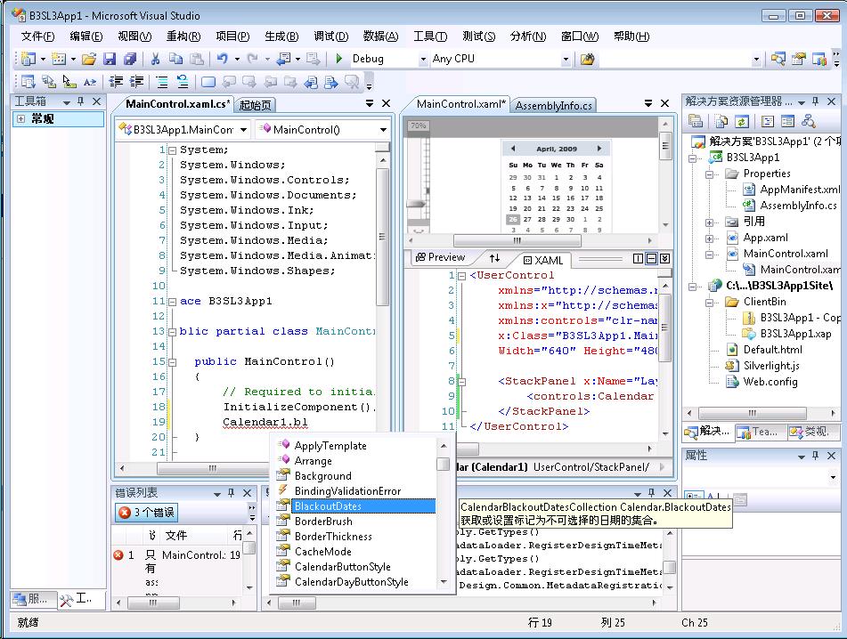Viewport: 847px width, 639px height.
Task: Select the MainControl error row at line 19
Action: point(177,554)
